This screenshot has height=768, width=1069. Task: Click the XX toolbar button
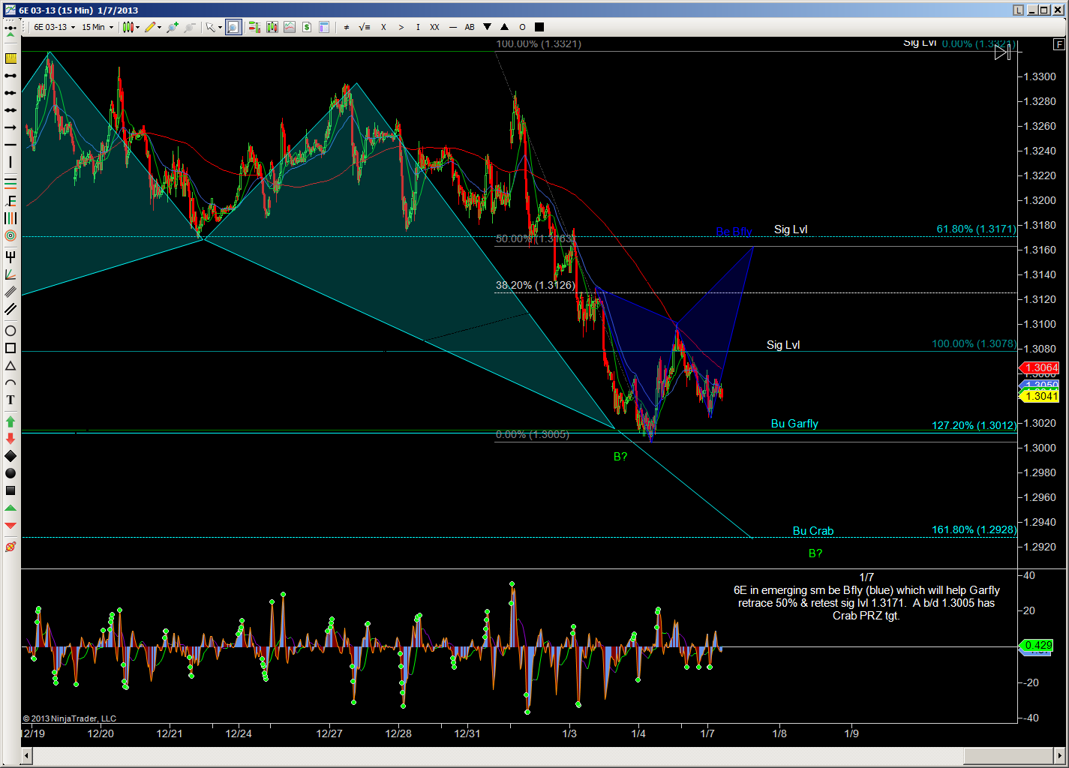(434, 27)
